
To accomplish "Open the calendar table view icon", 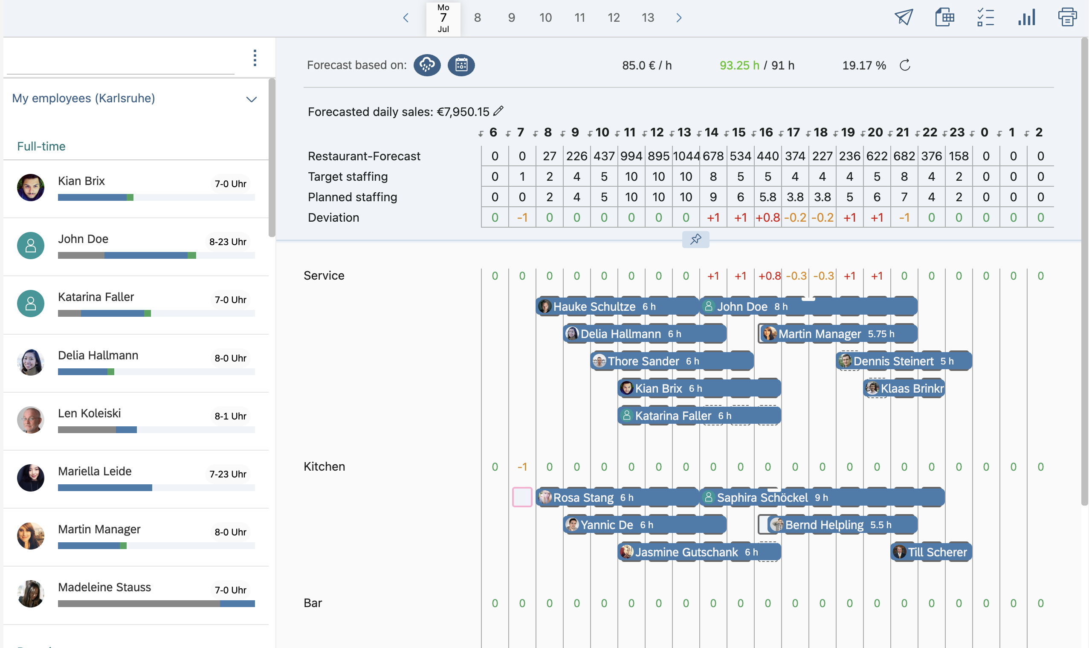I will (944, 17).
